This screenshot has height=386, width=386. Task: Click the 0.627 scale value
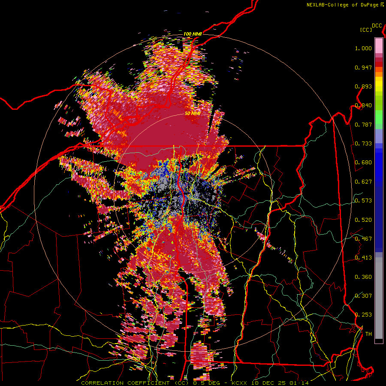[363, 182]
